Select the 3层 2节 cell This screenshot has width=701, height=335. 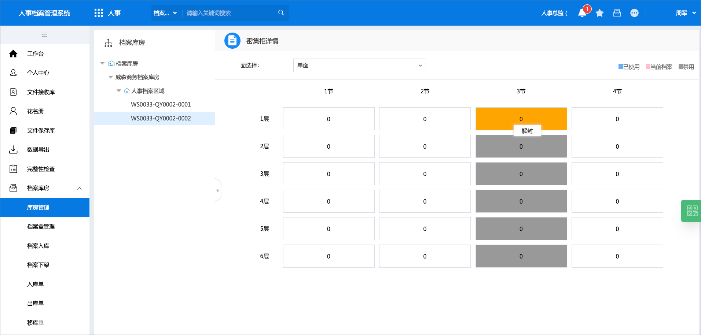pos(425,174)
